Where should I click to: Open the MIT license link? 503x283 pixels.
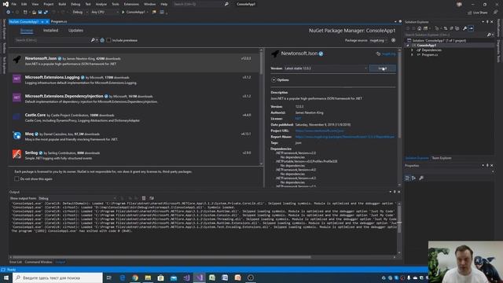click(298, 119)
